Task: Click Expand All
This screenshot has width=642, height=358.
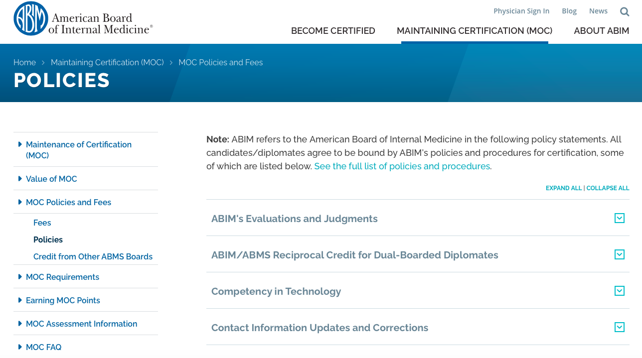Action: click(x=564, y=188)
